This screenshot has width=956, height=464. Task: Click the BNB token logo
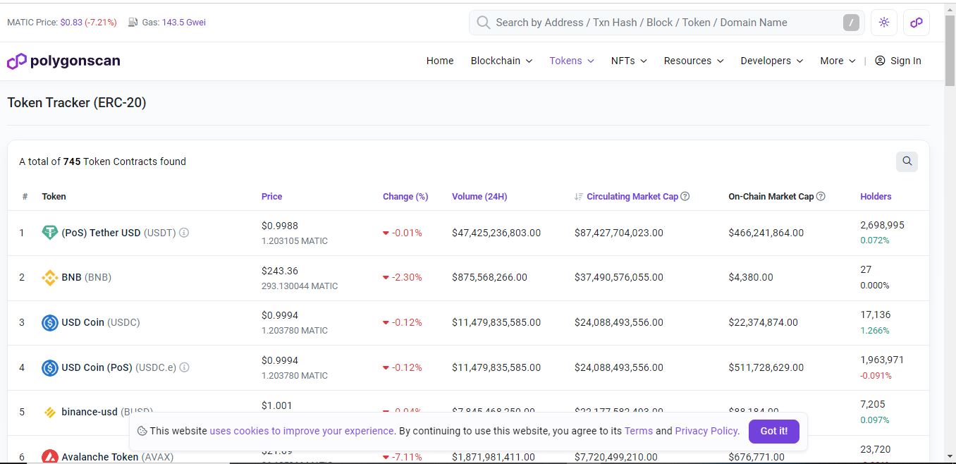pyautogui.click(x=49, y=278)
